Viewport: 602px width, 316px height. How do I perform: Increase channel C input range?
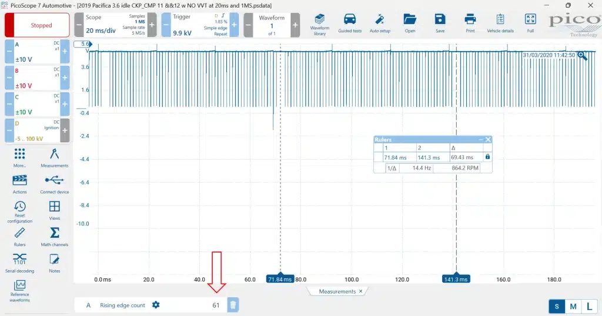click(65, 104)
